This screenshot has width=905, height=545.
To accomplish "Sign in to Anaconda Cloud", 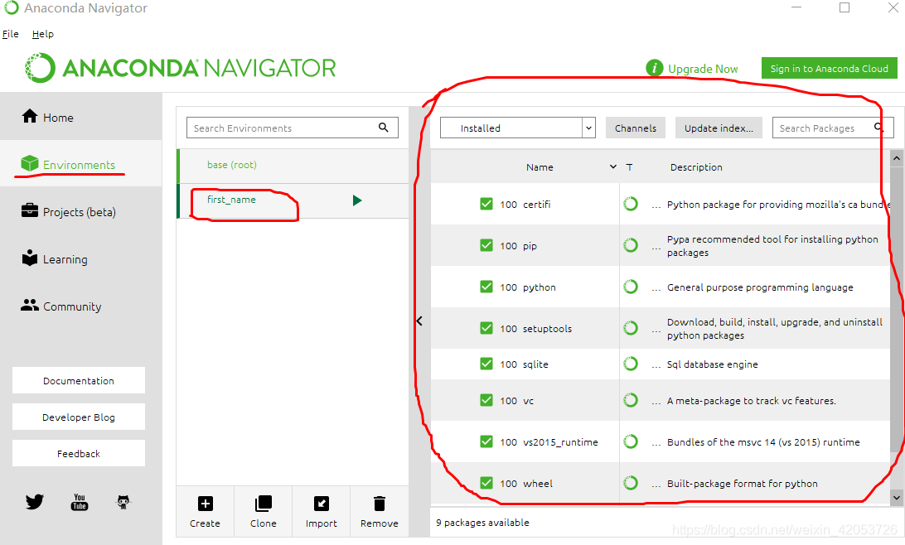I will click(830, 68).
